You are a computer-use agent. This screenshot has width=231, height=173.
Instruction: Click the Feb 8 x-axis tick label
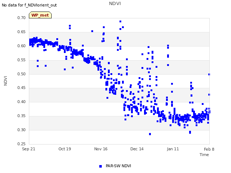coord(209,149)
